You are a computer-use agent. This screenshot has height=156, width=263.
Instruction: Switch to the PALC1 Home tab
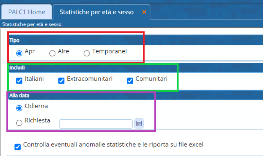click(27, 12)
